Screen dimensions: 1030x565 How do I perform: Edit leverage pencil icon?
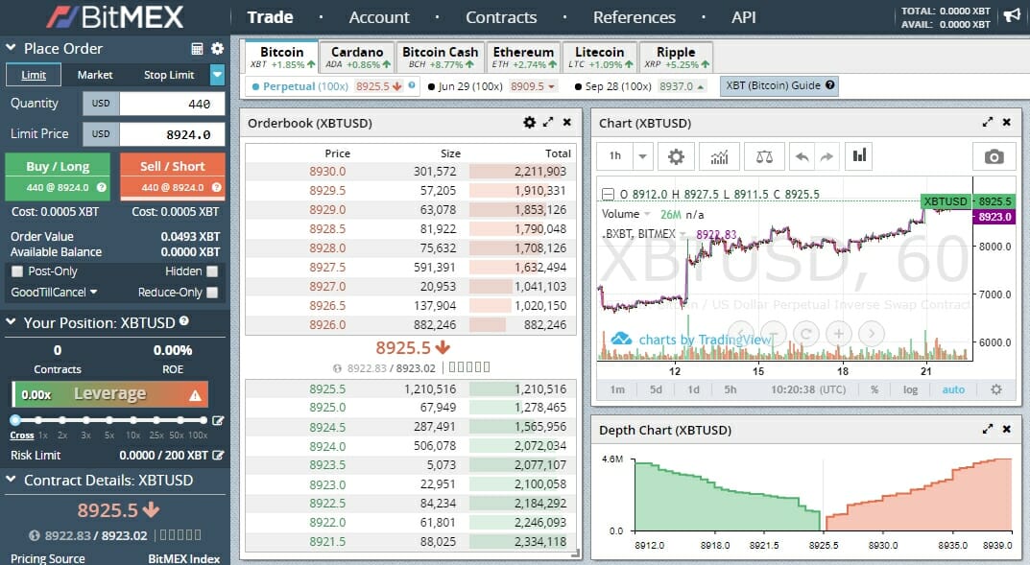218,421
